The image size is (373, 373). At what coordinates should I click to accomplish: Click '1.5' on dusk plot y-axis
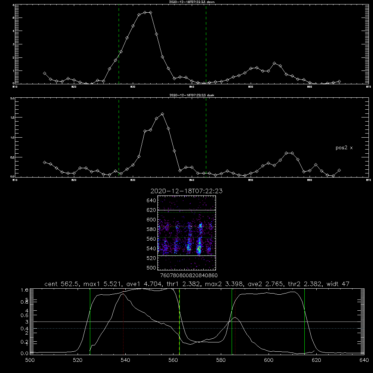point(13,117)
